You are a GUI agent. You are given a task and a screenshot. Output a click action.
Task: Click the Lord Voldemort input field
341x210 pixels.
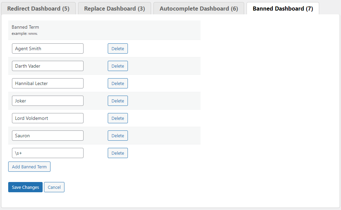[x=47, y=118]
